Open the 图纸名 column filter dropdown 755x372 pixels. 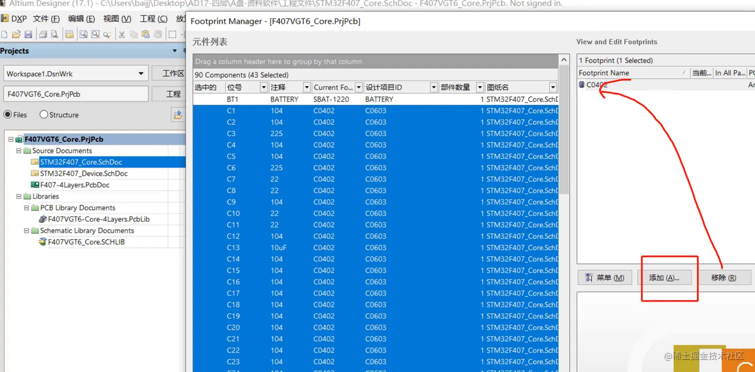tap(553, 87)
